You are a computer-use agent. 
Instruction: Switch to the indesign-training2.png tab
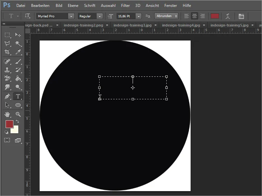(x=84, y=25)
